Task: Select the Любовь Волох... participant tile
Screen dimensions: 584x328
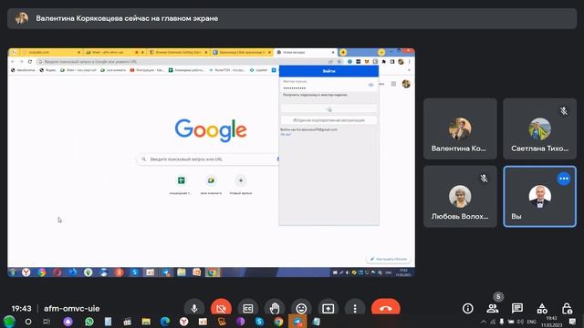Action: [x=460, y=197]
